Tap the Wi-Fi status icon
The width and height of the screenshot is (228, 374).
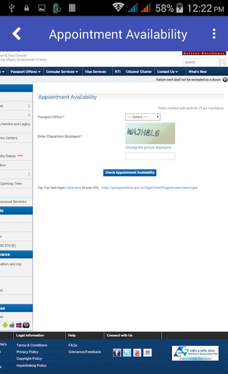pyautogui.click(x=118, y=7)
